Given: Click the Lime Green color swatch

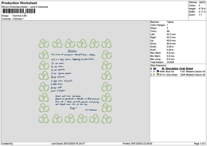Looking at the screenshot, I should tap(158, 74).
